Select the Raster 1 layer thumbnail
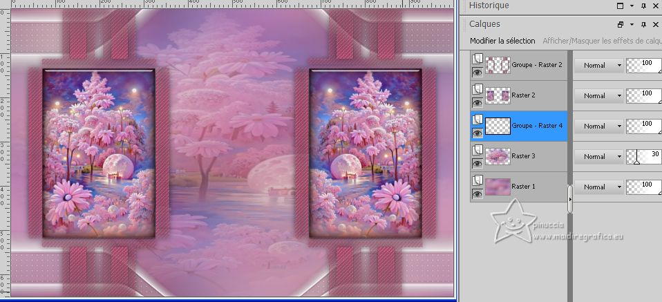This screenshot has height=302, width=662. pos(498,187)
